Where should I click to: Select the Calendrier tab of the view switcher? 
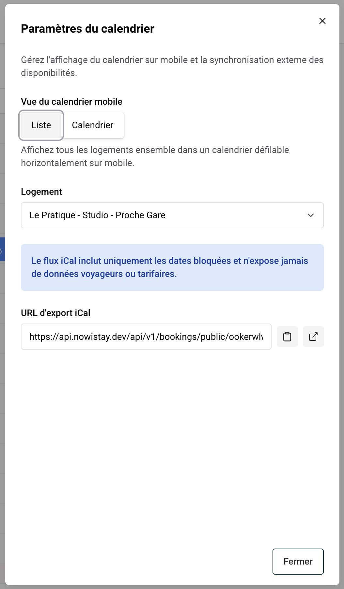pyautogui.click(x=92, y=125)
